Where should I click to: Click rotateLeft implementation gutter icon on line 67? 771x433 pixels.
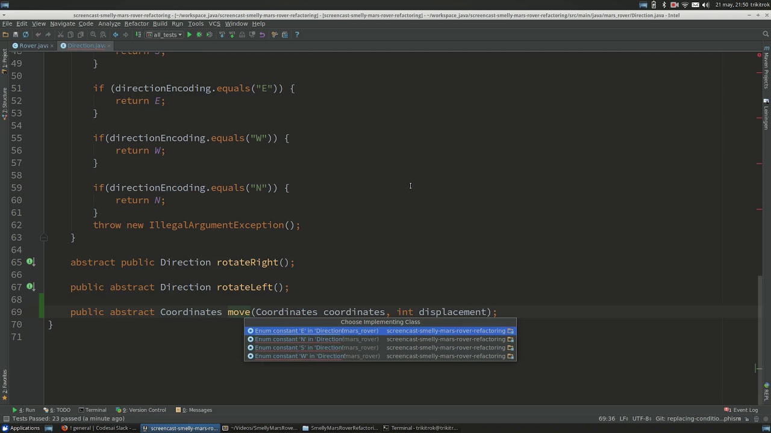(x=30, y=287)
